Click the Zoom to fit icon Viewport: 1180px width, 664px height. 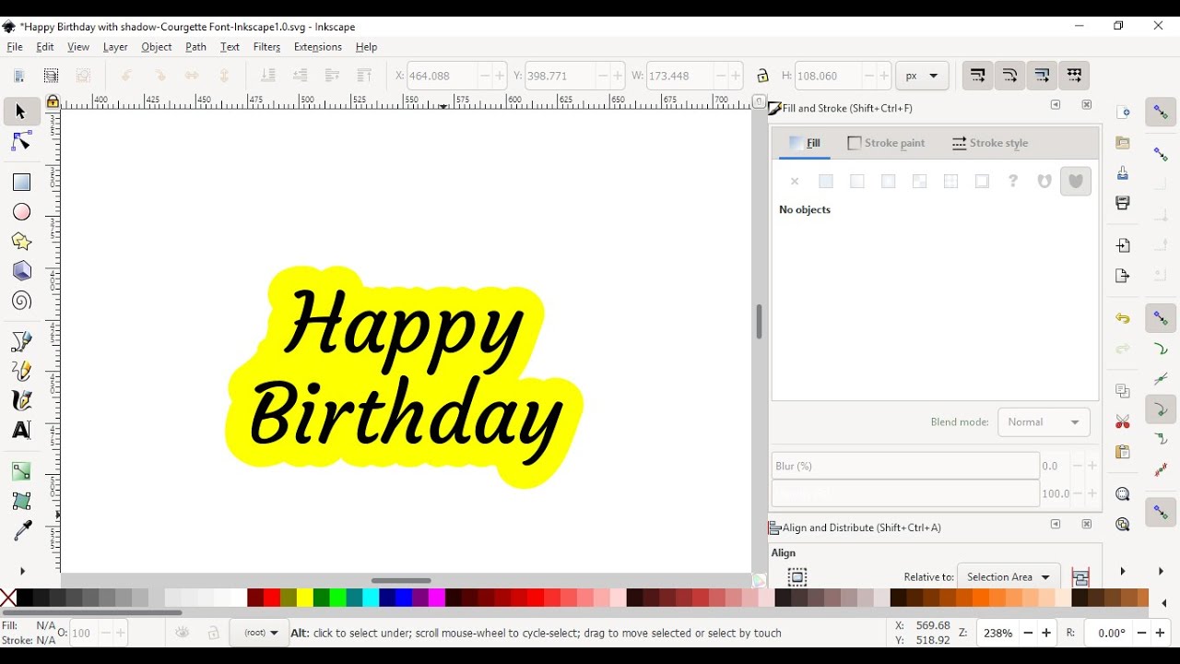pyautogui.click(x=1123, y=494)
